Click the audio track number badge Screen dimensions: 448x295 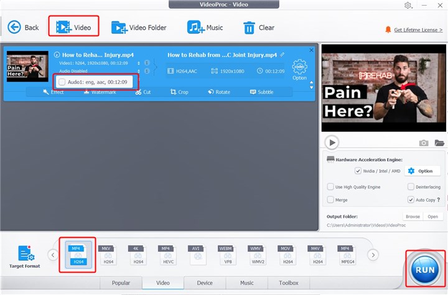coord(147,71)
